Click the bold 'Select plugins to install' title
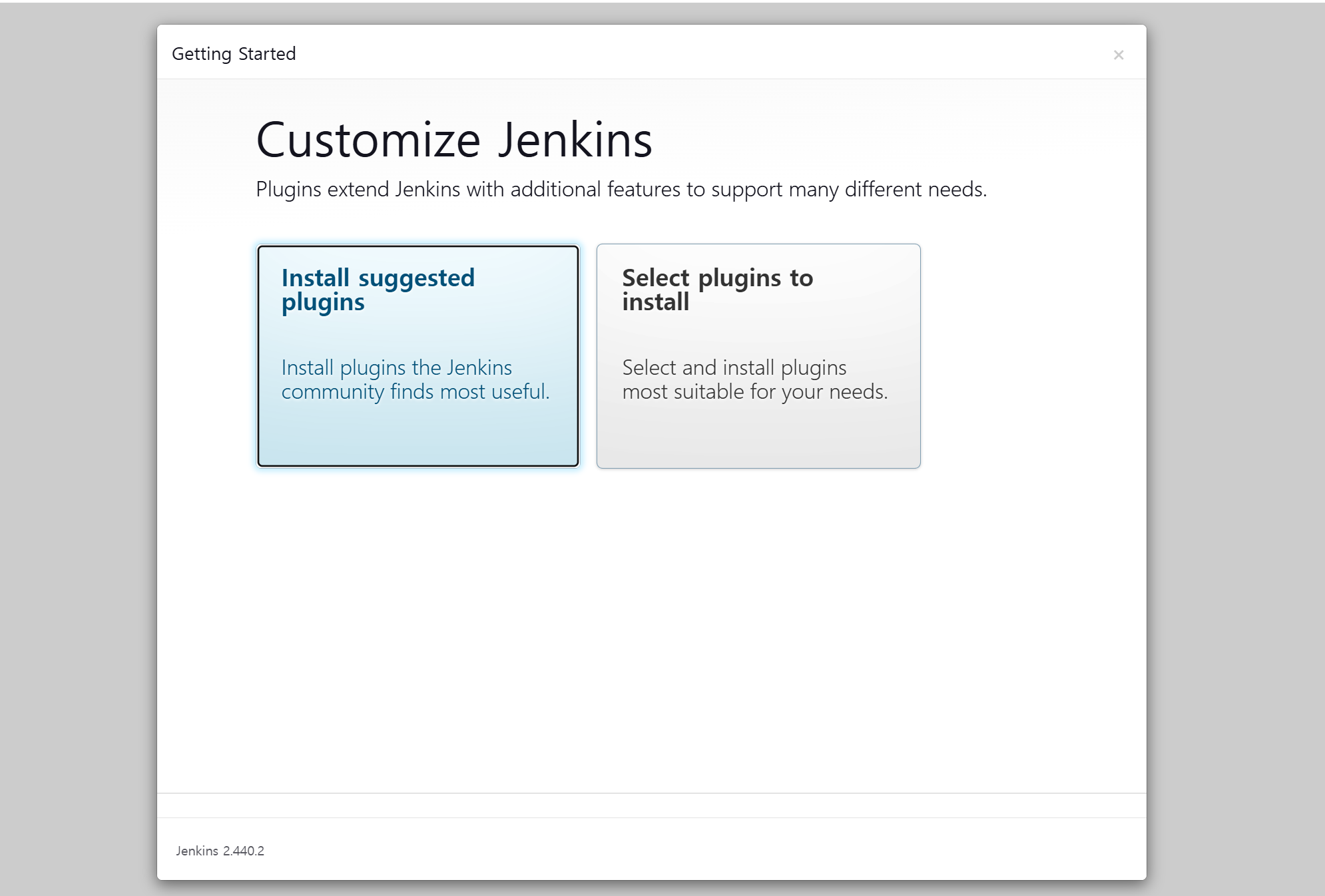The height and width of the screenshot is (896, 1325). point(717,289)
